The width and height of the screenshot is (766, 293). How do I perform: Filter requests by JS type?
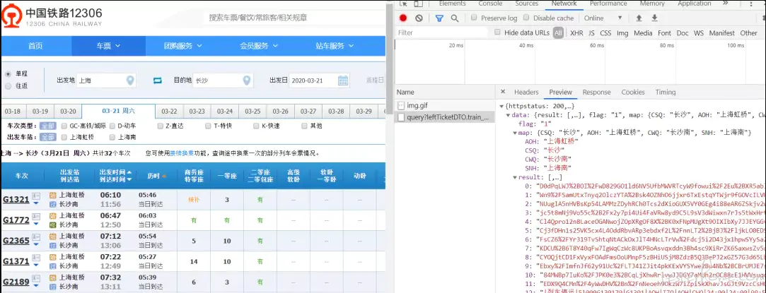click(x=591, y=32)
